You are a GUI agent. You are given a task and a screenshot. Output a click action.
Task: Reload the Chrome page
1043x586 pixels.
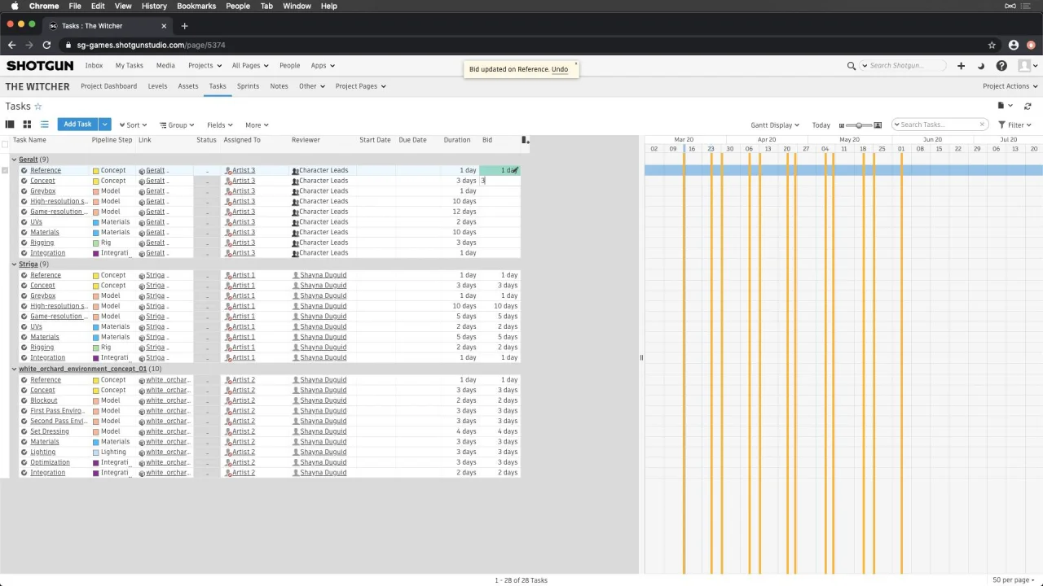(46, 45)
